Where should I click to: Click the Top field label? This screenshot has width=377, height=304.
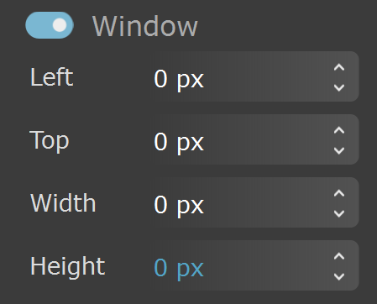coord(50,141)
